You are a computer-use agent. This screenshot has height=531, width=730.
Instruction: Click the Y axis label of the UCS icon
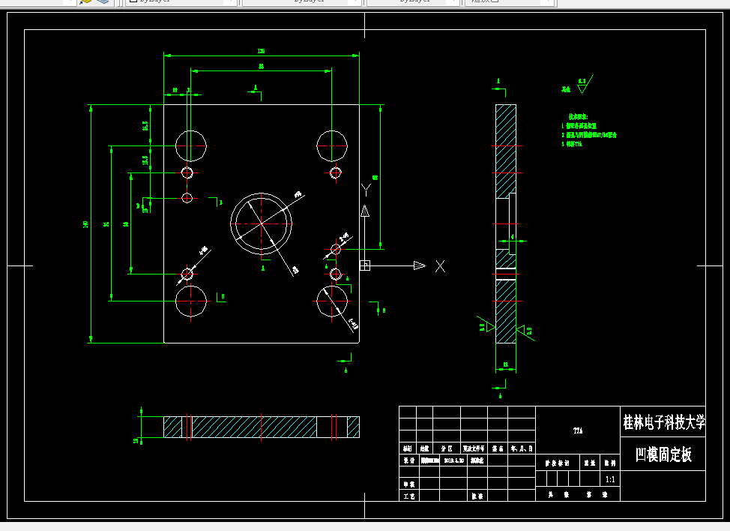pyautogui.click(x=366, y=190)
